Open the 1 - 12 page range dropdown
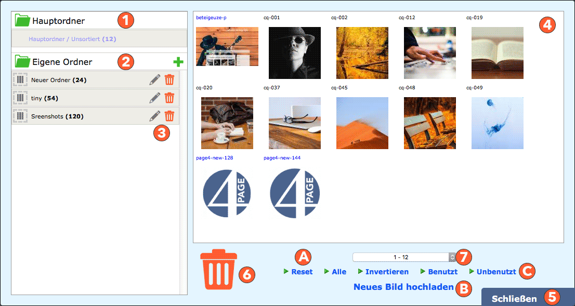Screen dimensions: 575x306 404,257
